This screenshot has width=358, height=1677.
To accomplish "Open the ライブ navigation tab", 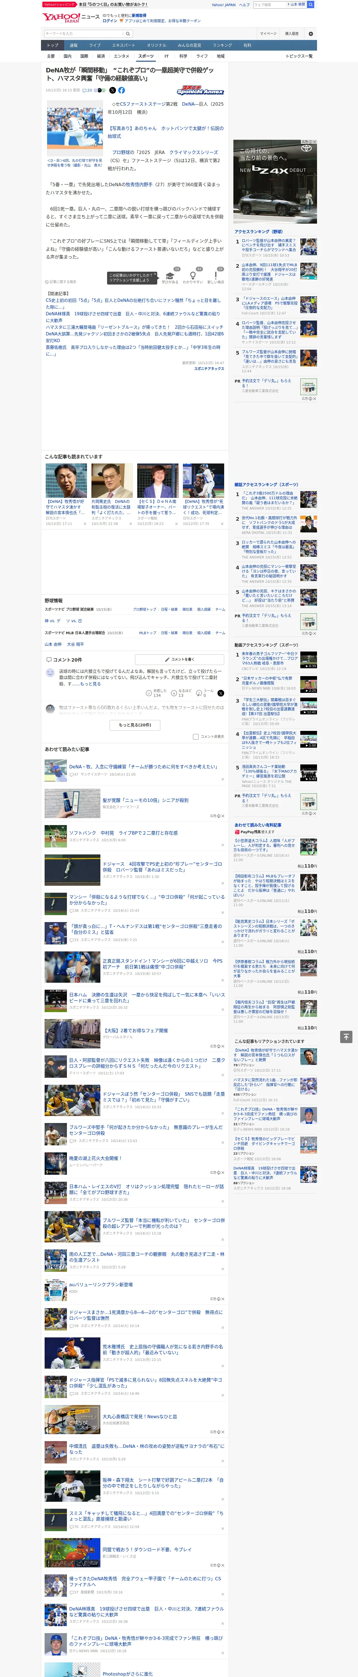I will (x=95, y=46).
